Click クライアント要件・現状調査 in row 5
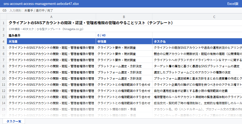Image resolution: width=242 pixels, height=124 pixels. (x=124, y=47)
